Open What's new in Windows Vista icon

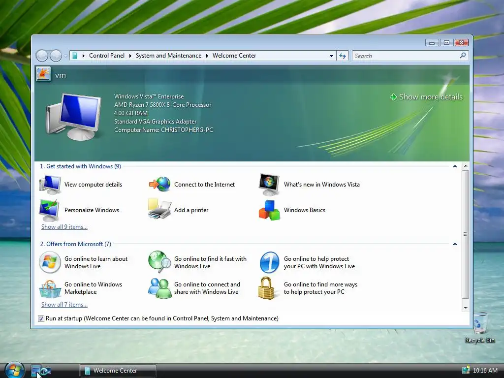tap(269, 185)
